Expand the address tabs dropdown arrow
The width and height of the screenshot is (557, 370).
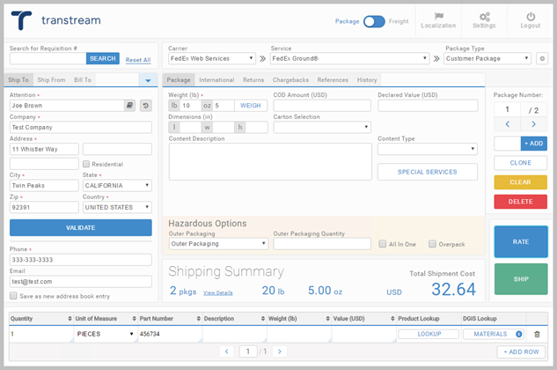(x=148, y=80)
